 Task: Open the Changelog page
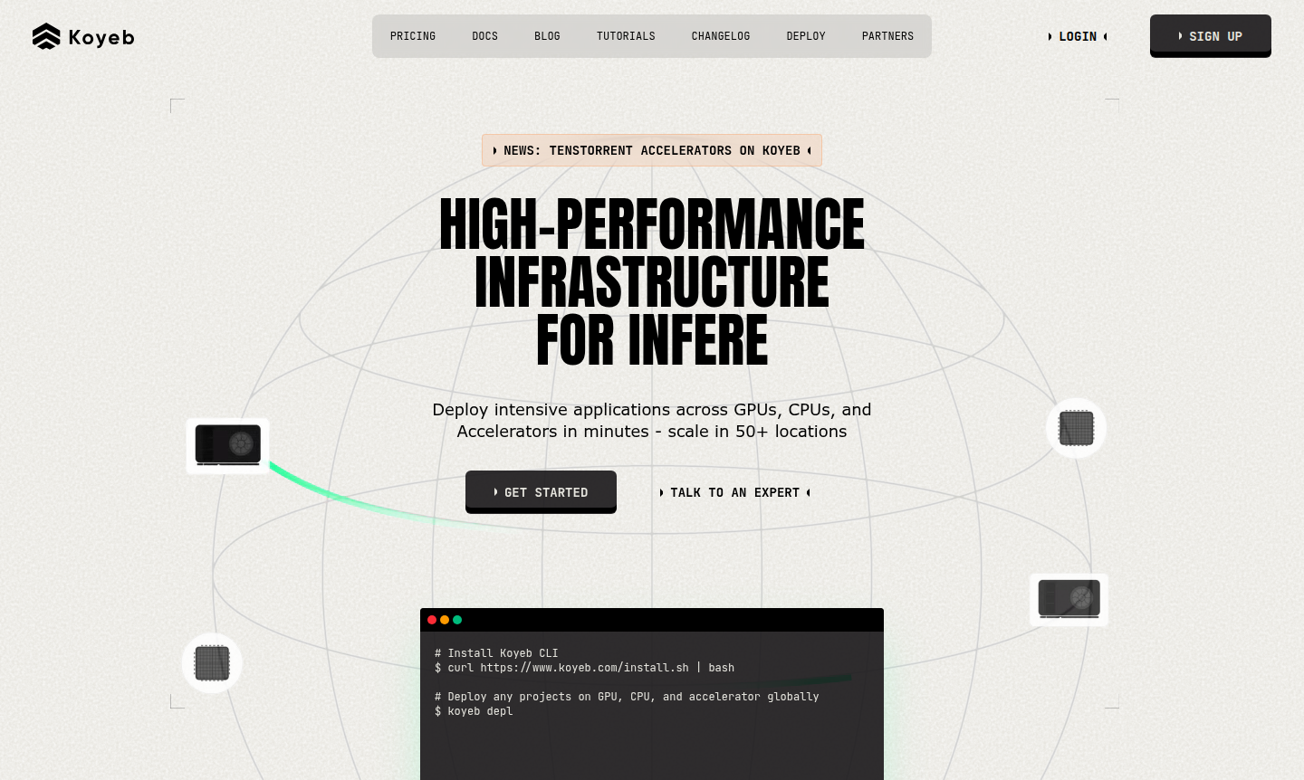pos(721,36)
